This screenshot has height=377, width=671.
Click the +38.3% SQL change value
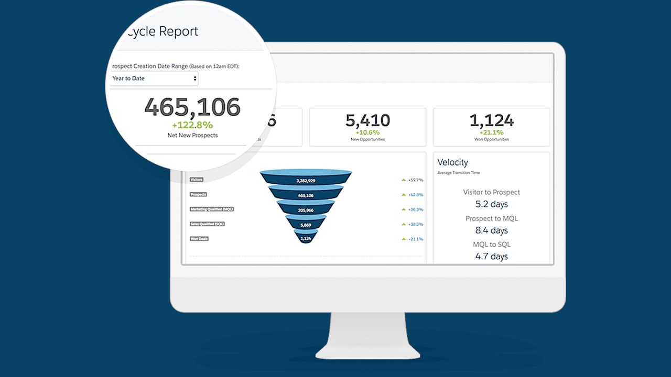(x=416, y=224)
